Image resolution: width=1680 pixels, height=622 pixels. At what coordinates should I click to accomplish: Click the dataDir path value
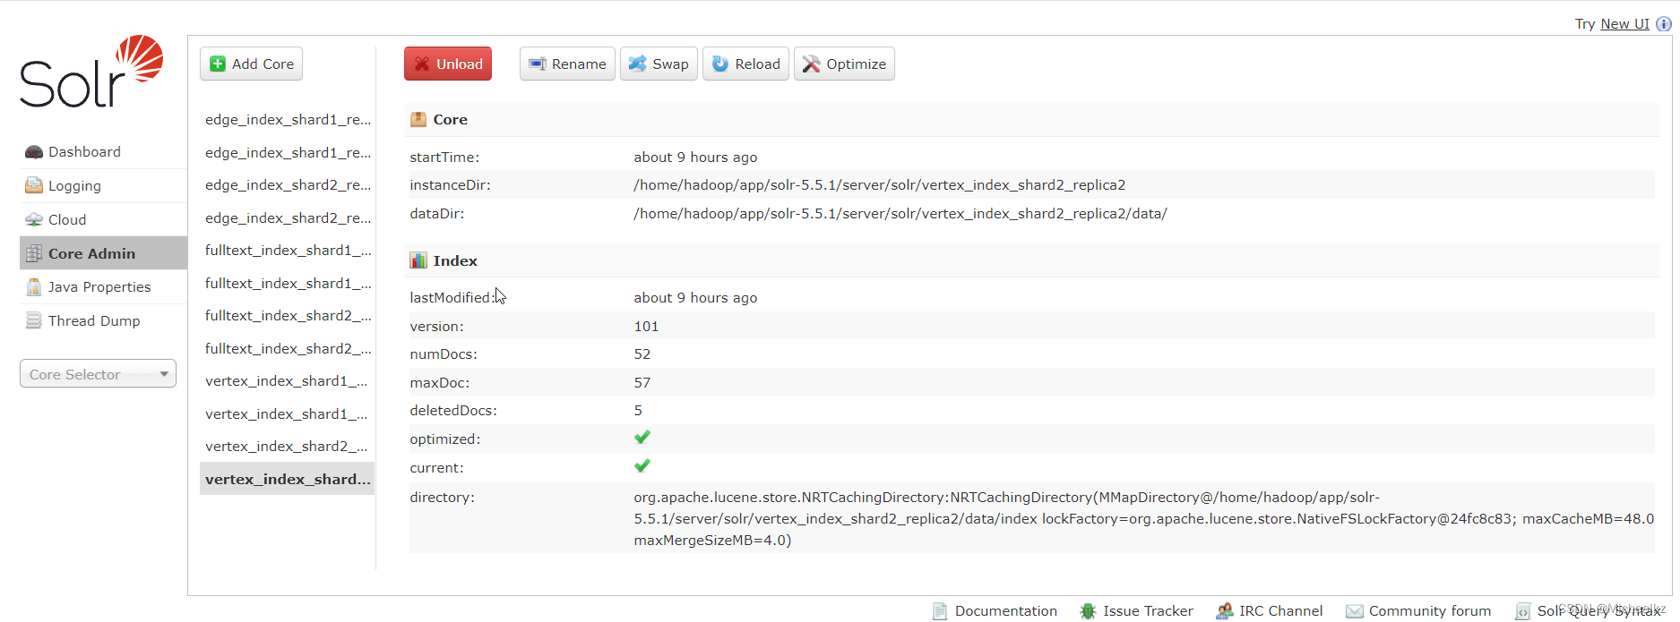pyautogui.click(x=900, y=214)
